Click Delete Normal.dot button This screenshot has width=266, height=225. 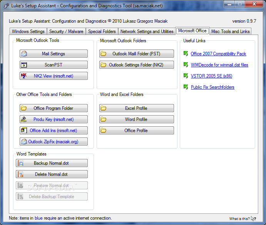(x=52, y=174)
